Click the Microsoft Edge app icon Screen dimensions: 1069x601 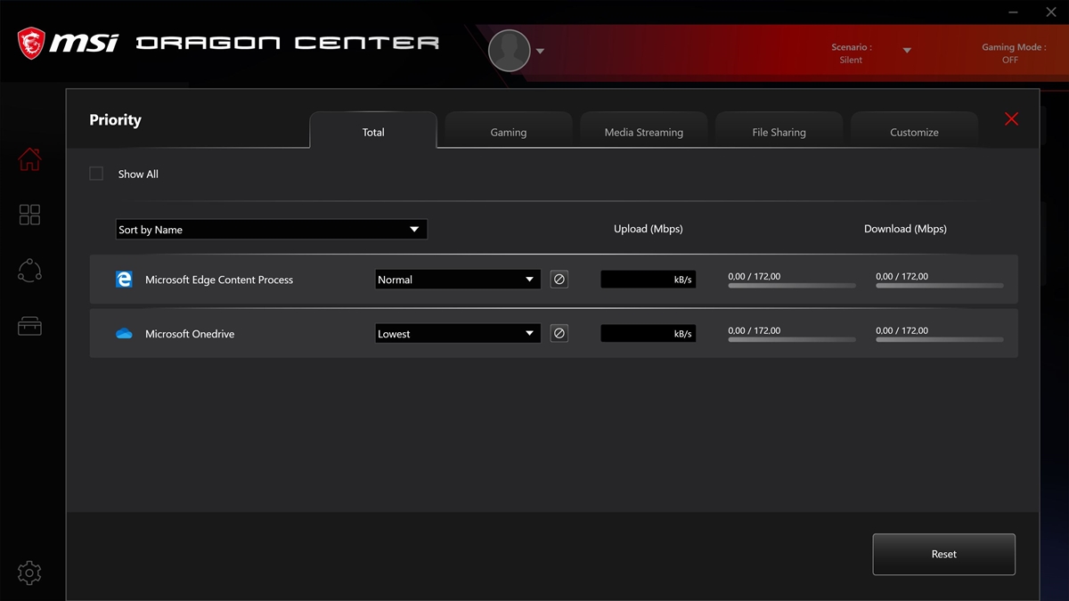[x=124, y=280]
